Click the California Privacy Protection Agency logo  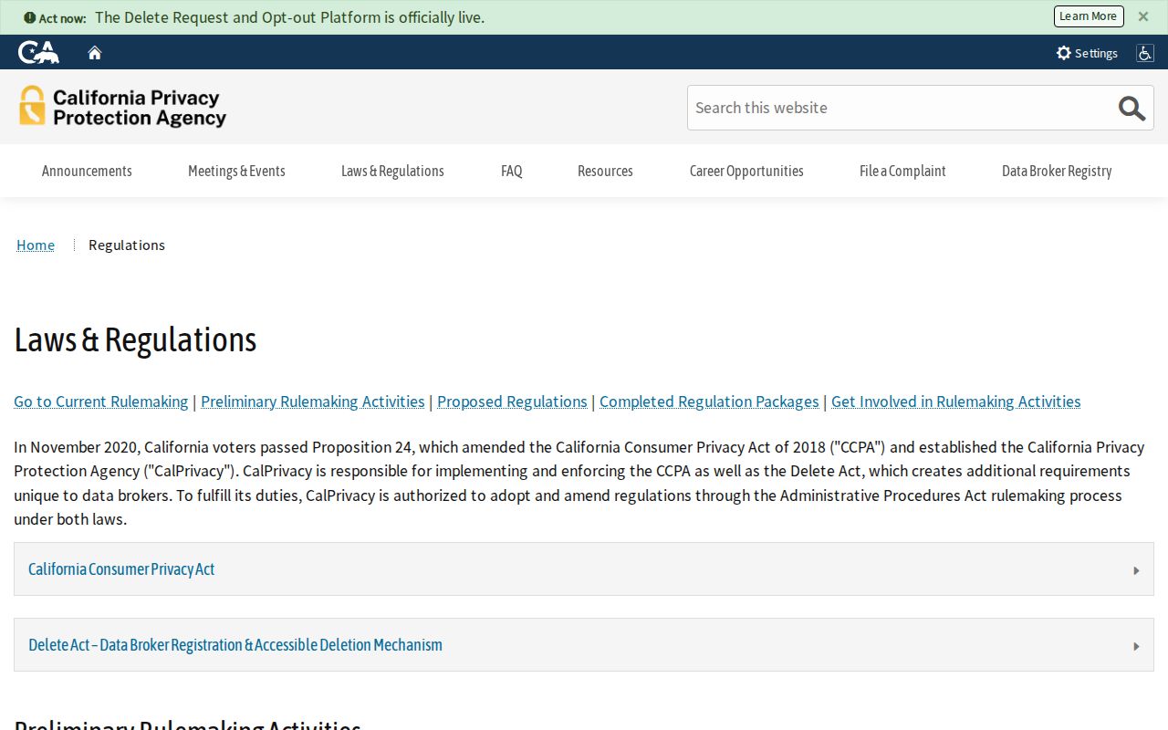(122, 107)
